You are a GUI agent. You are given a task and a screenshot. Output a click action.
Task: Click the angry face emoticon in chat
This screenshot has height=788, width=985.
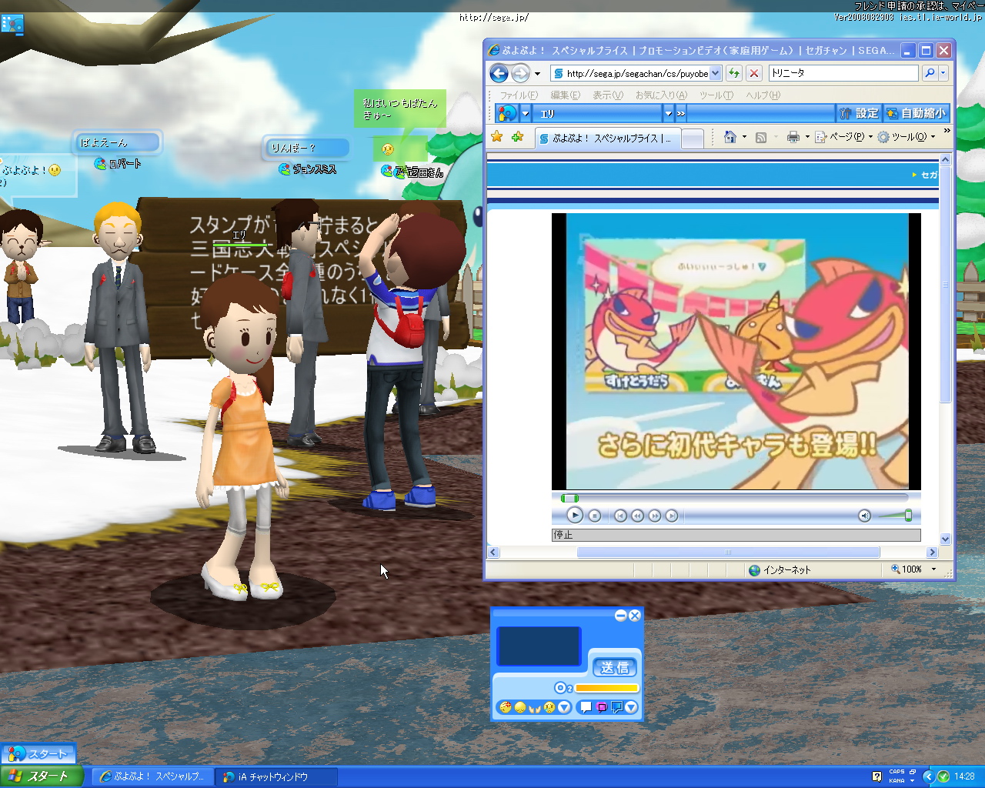pyautogui.click(x=506, y=707)
